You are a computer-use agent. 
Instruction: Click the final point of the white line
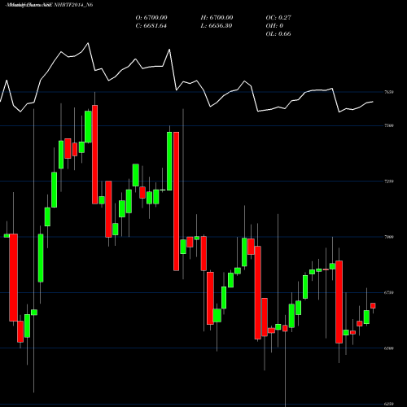(x=373, y=102)
